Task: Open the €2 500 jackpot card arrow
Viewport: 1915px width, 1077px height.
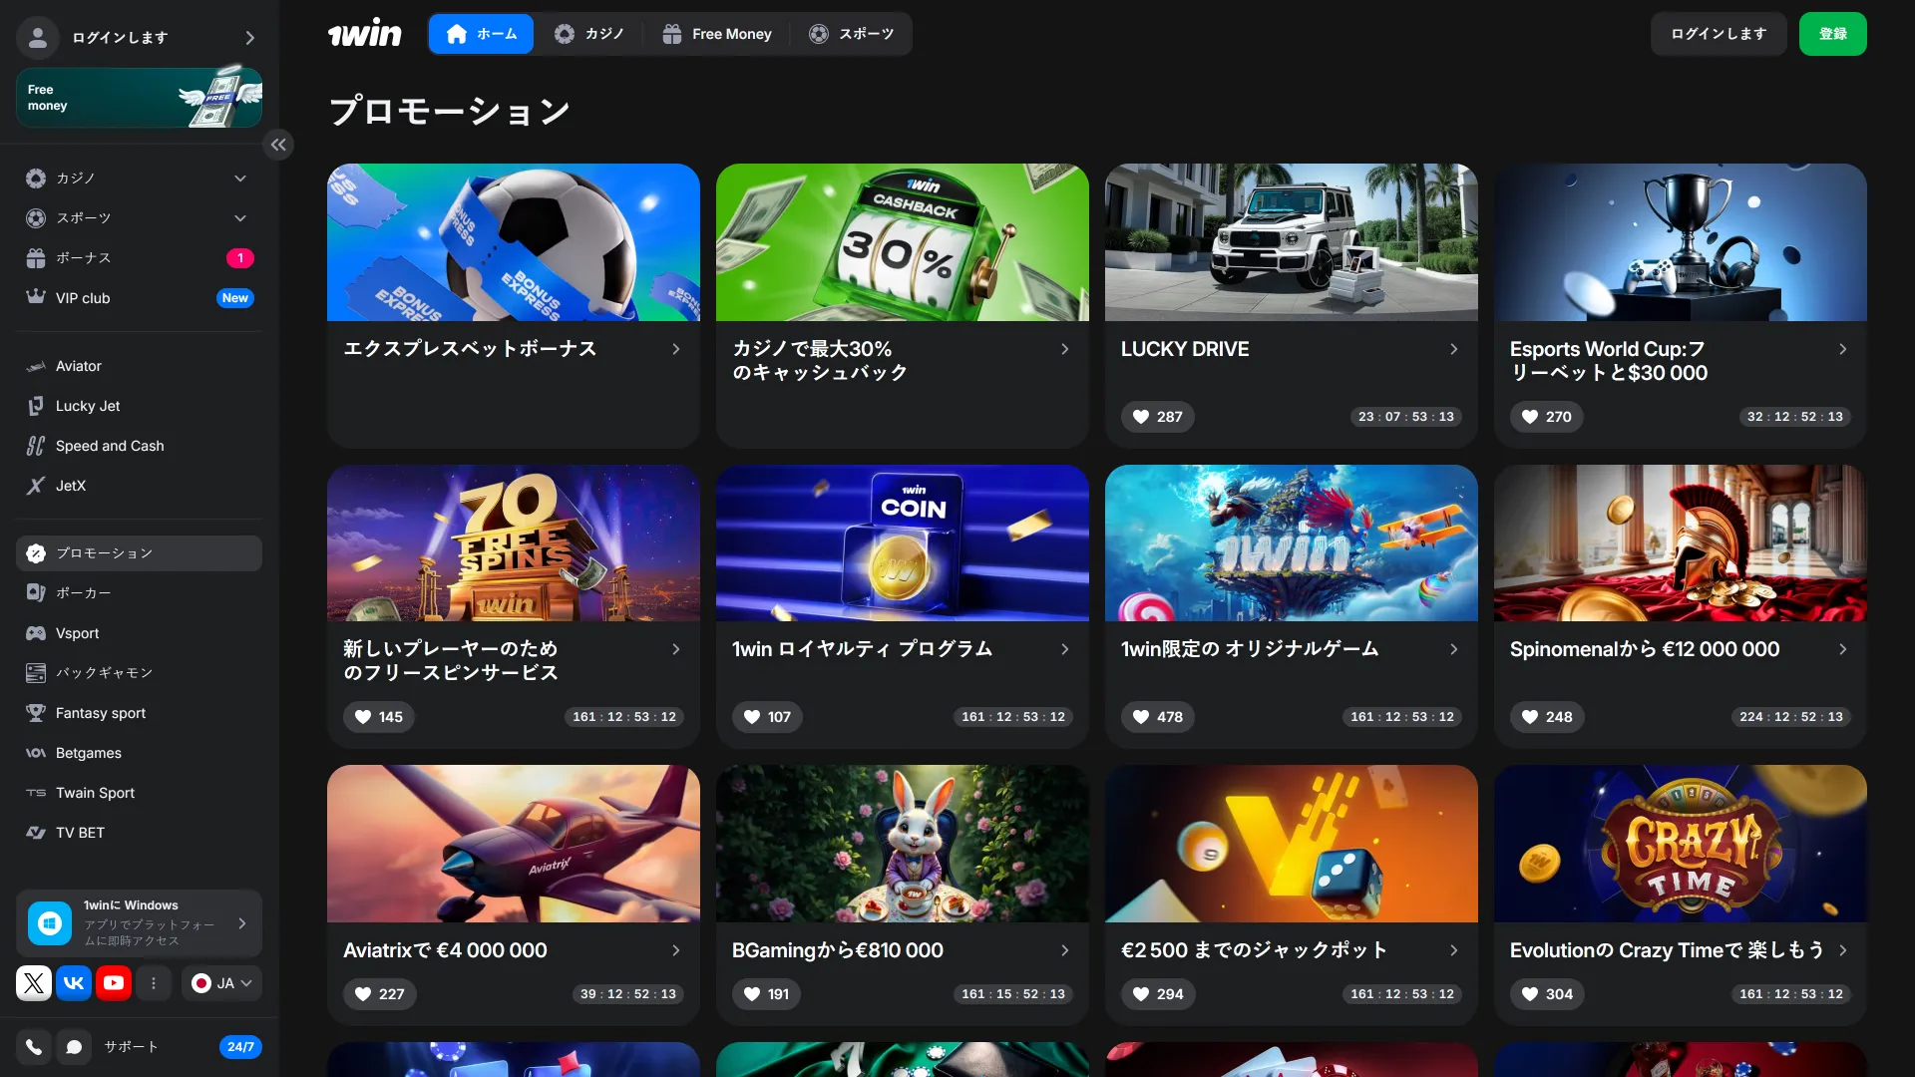Action: 1453,950
